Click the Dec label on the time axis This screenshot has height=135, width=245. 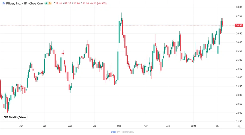(168, 126)
